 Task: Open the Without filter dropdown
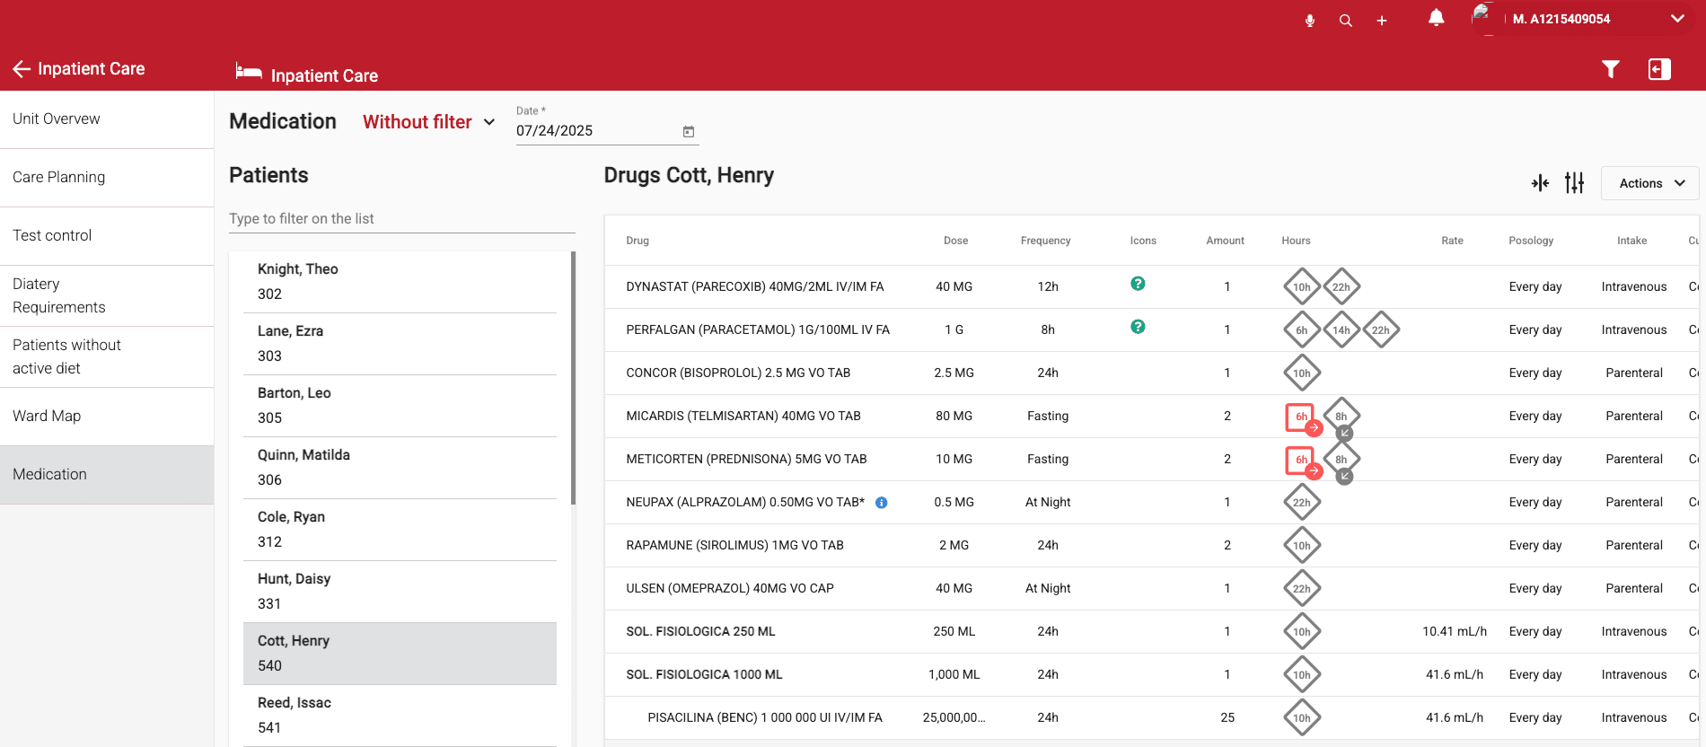(429, 122)
